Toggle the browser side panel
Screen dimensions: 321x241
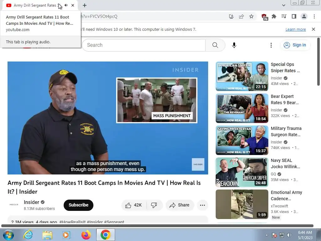pos(294,16)
